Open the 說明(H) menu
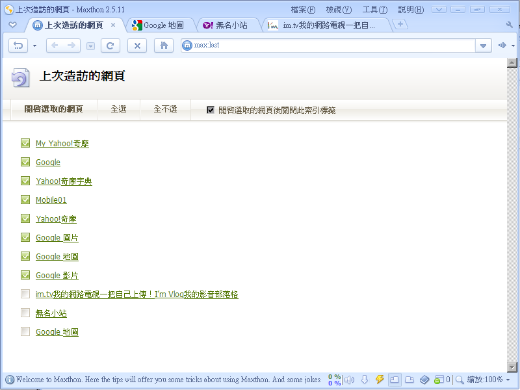520x390 pixels. [411, 10]
